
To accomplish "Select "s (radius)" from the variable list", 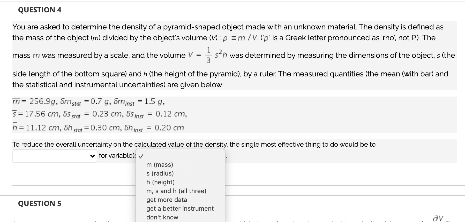I will coord(160,173).
